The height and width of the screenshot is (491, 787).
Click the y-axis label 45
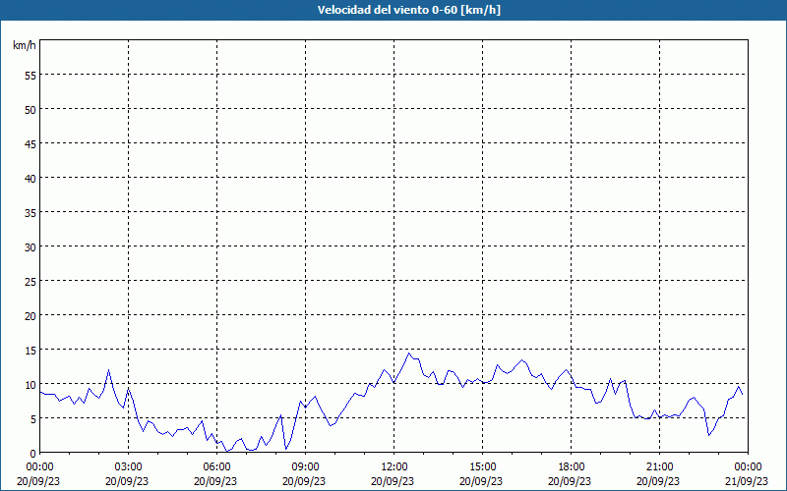click(x=30, y=143)
